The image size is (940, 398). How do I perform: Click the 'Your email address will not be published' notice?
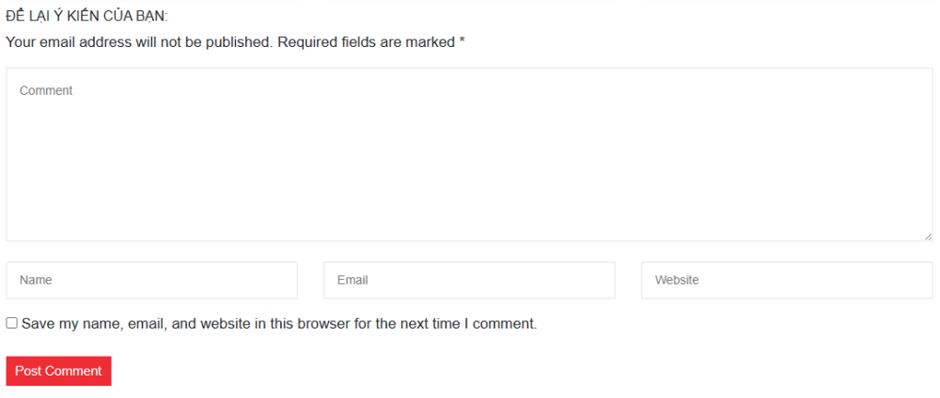[139, 42]
